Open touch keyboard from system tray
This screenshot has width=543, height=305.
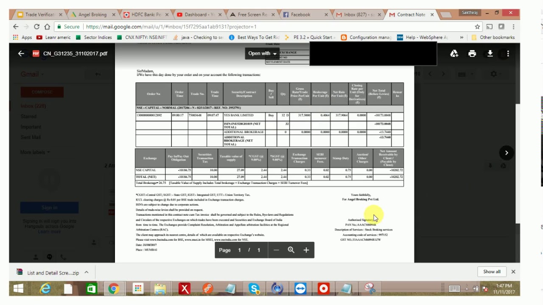click(x=454, y=288)
